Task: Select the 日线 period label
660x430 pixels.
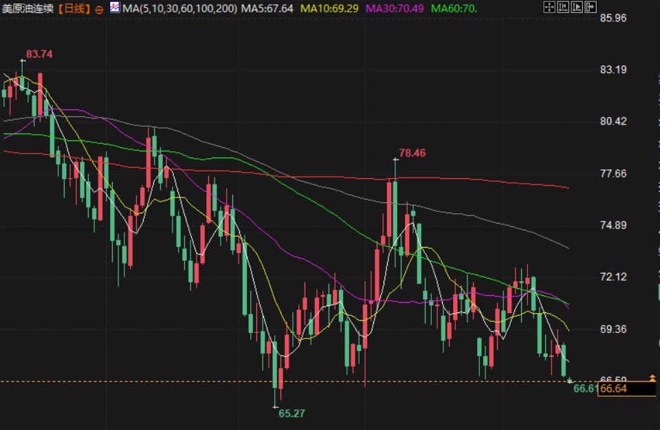Action: pyautogui.click(x=74, y=8)
